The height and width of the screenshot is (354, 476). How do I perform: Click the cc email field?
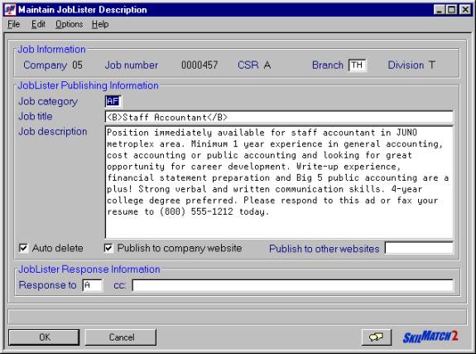click(x=293, y=285)
